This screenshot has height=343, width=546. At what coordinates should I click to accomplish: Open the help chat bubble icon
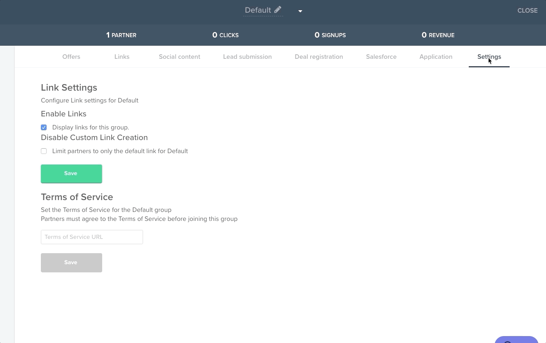pyautogui.click(x=516, y=341)
